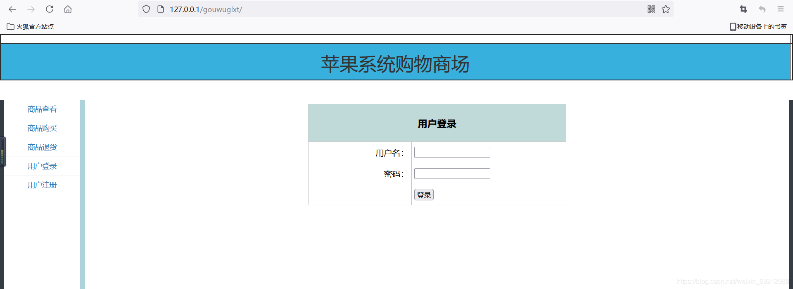Click the address bar URL 127.0.0.1/gouwuglxt/
The width and height of the screenshot is (793, 289).
pos(206,9)
